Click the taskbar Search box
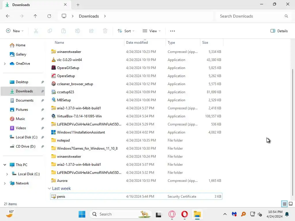This screenshot has height=221, width=295. [x=121, y=214]
